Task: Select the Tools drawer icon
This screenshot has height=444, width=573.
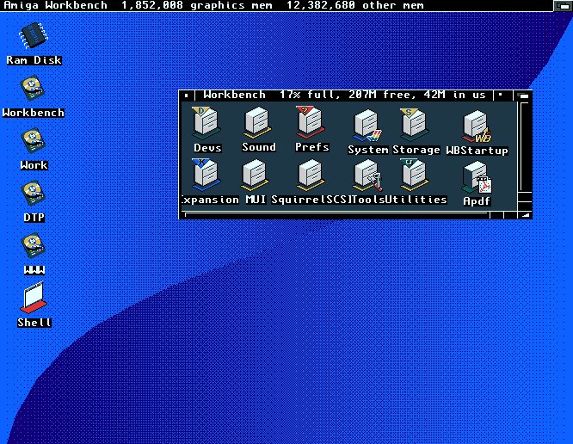Action: pos(367,176)
